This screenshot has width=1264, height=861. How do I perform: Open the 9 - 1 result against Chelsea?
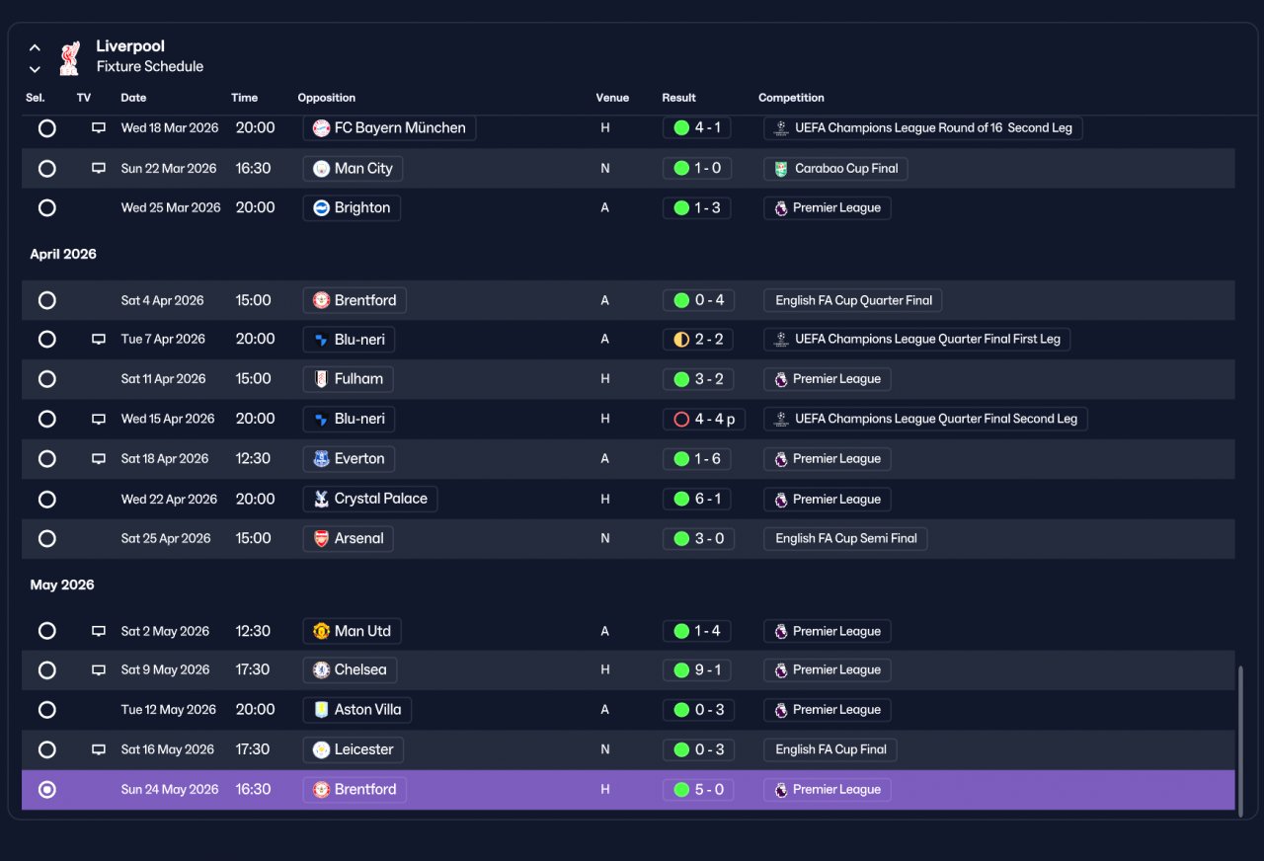coord(697,670)
